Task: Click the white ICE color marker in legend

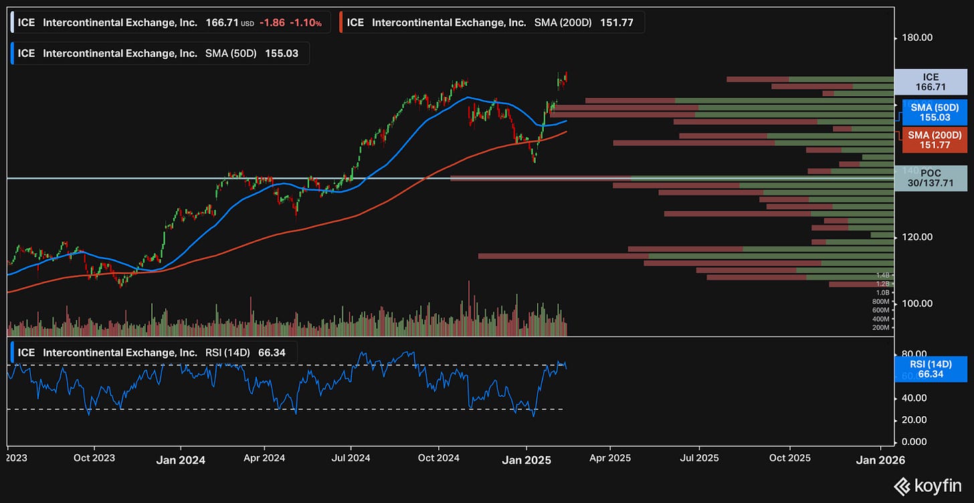Action: click(x=12, y=23)
